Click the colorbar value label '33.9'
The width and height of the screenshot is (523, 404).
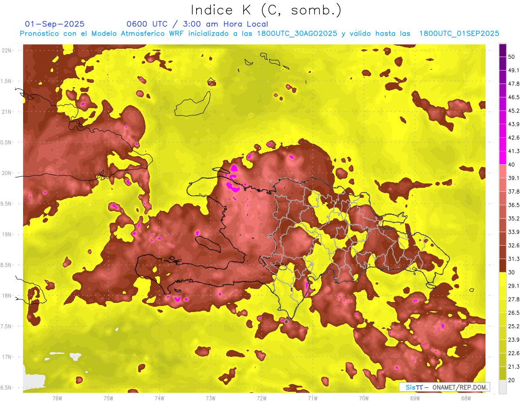[514, 232]
